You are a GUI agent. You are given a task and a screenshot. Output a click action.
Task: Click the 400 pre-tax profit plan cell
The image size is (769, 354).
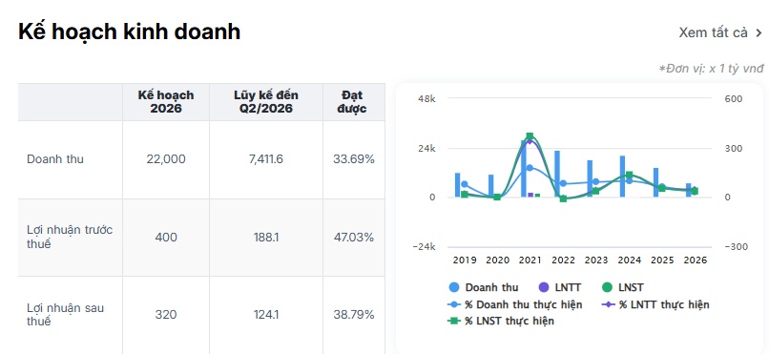(x=166, y=238)
